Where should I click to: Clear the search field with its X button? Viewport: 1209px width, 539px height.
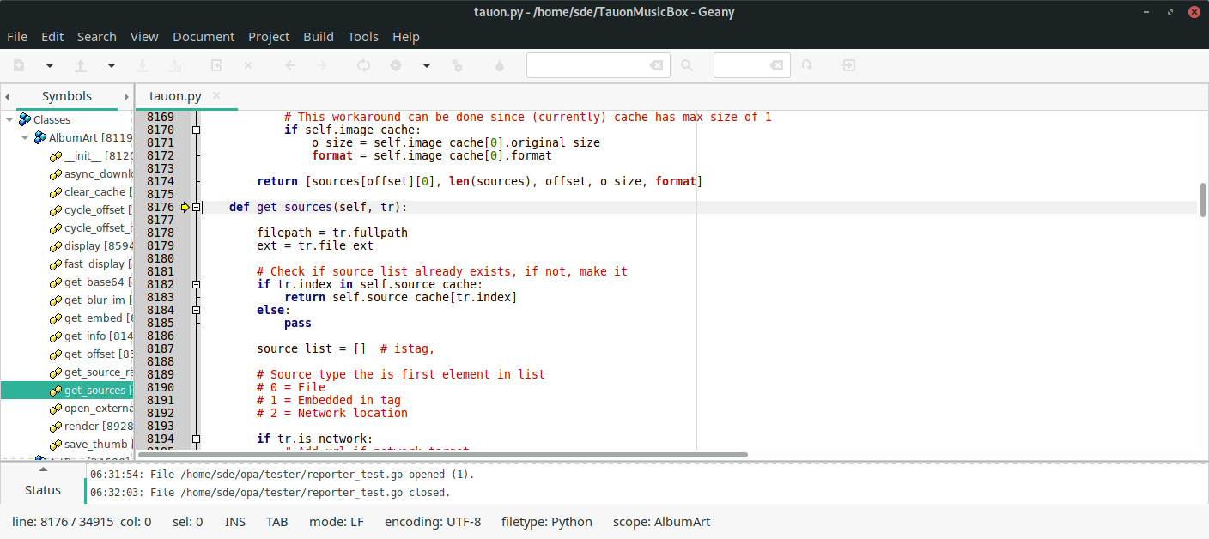tap(656, 64)
